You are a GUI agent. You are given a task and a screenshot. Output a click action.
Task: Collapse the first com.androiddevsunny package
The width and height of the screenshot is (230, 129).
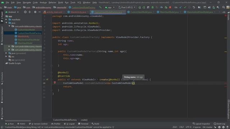(9, 26)
